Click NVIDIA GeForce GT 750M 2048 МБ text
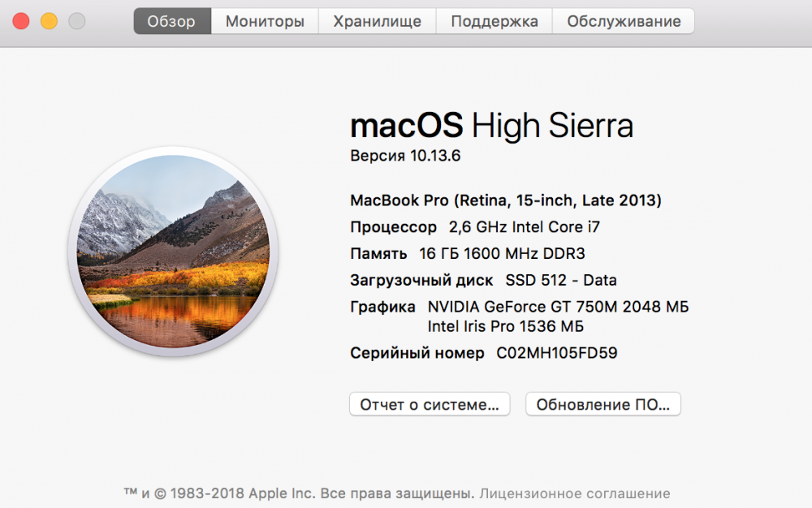 pos(559,307)
